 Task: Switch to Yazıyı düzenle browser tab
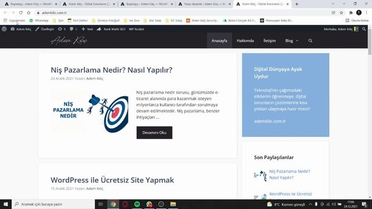(204, 4)
